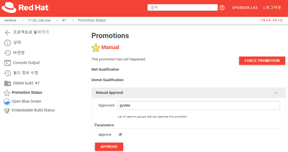Click the Open Blue Ocean icon
Viewport: 288px width, 152px height.
(7, 102)
